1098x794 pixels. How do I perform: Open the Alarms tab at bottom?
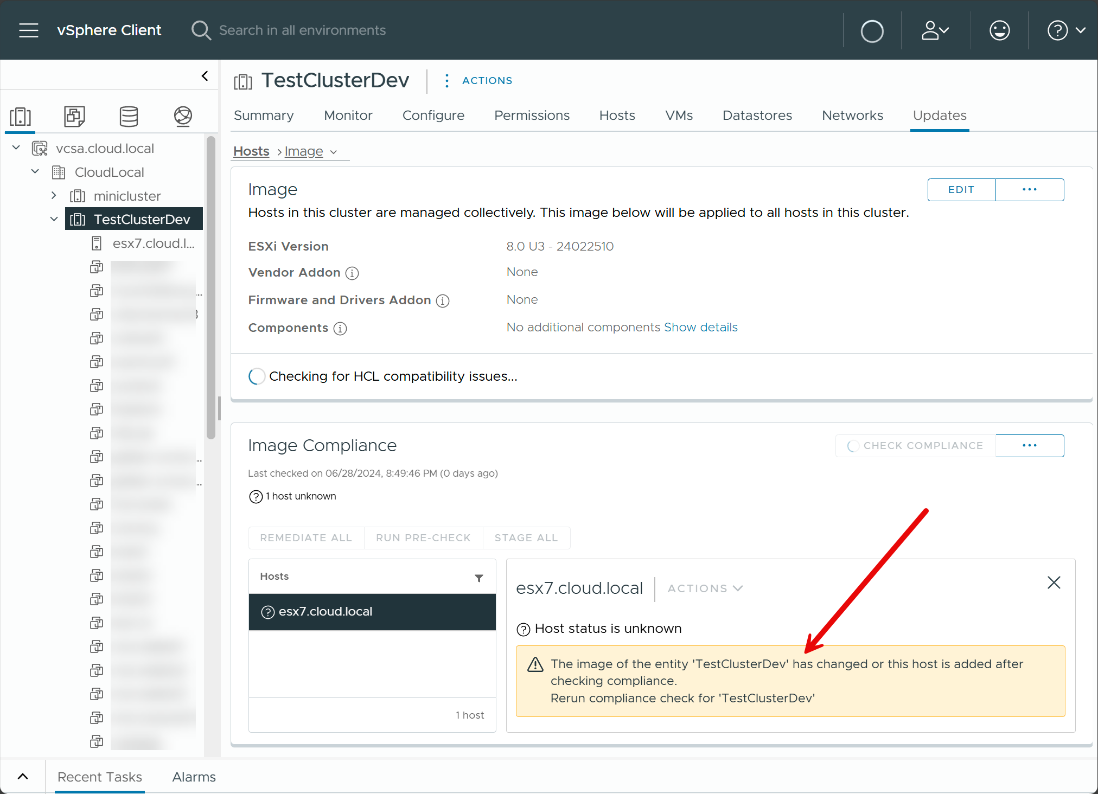click(x=193, y=777)
